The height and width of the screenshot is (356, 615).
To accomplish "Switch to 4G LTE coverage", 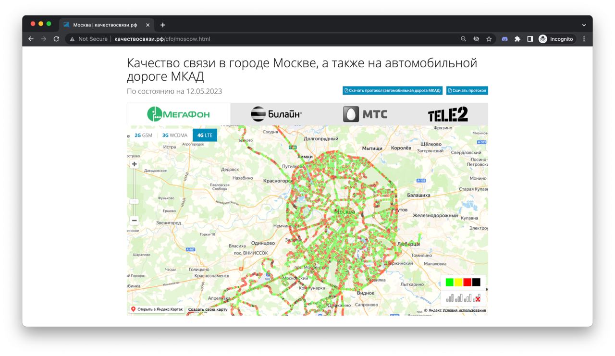I will coord(205,135).
